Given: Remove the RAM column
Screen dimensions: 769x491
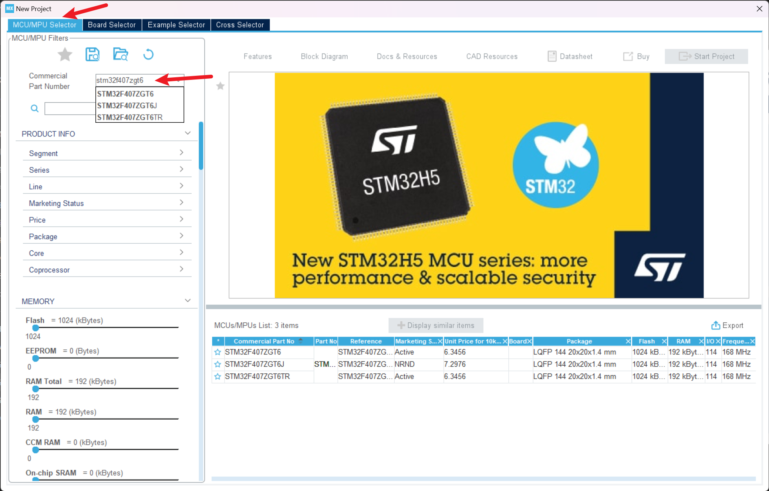Looking at the screenshot, I should (701, 341).
